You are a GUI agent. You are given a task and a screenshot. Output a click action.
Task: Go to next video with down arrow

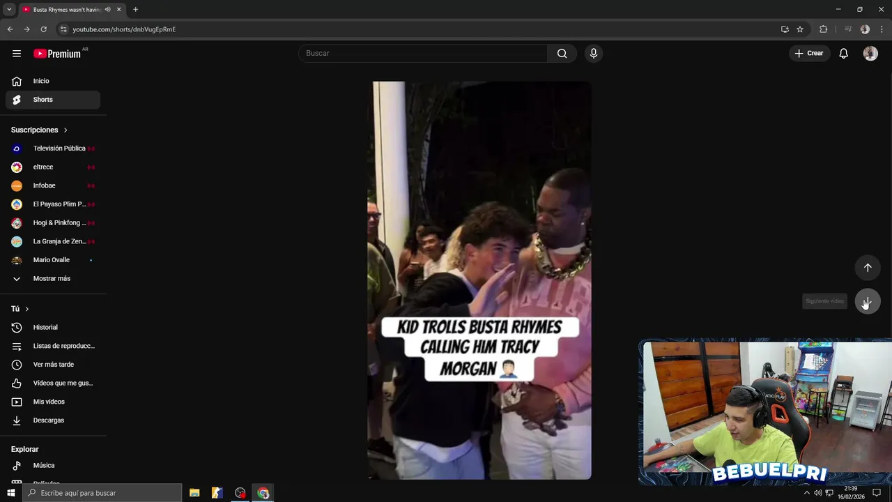[868, 301]
